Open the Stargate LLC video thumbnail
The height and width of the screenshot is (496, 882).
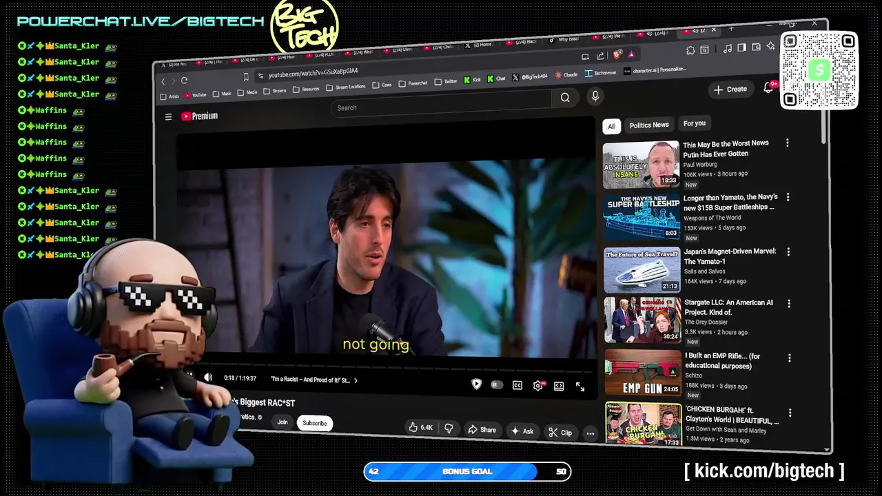(642, 320)
